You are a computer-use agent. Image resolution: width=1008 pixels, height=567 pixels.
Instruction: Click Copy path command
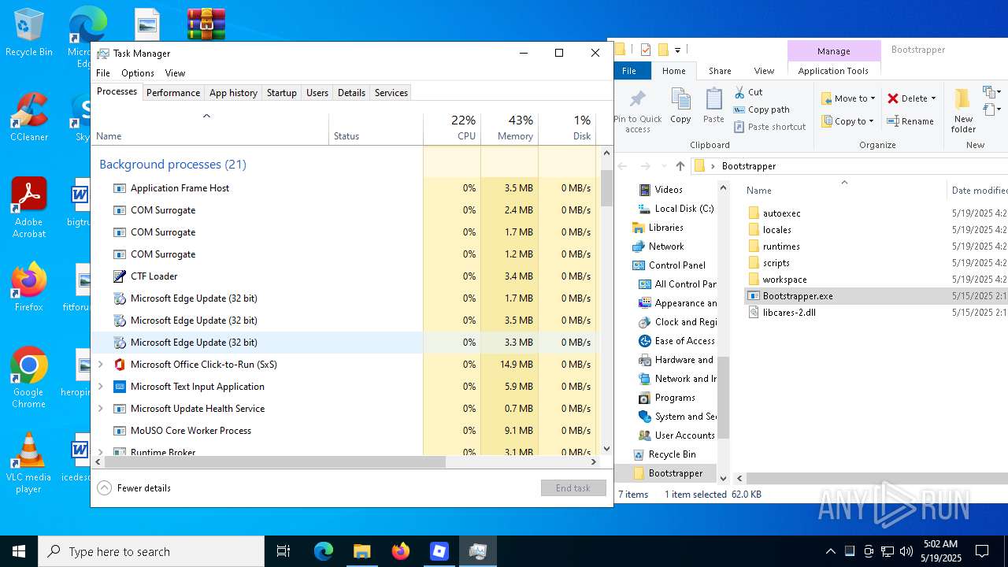(762, 109)
